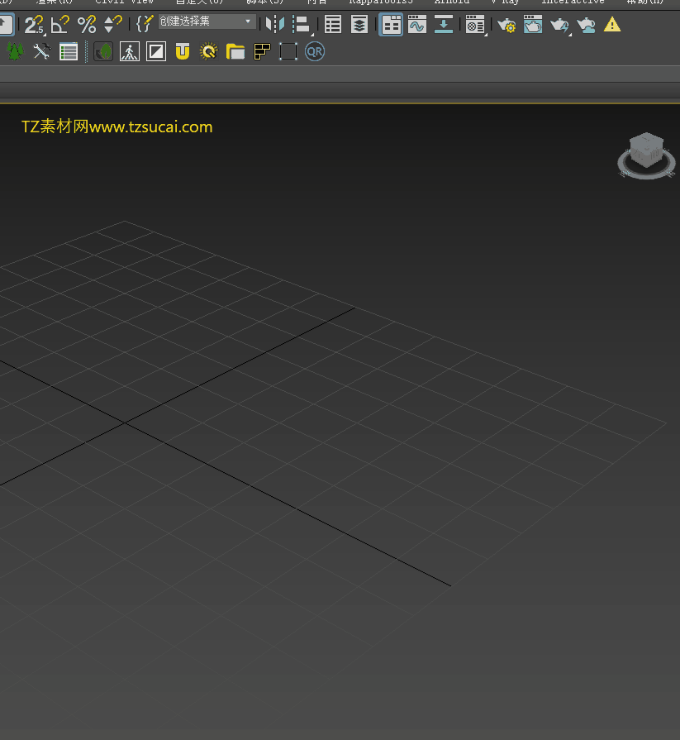This screenshot has height=740, width=680.
Task: Enable the Percent Snap toggle
Action: pyautogui.click(x=87, y=25)
